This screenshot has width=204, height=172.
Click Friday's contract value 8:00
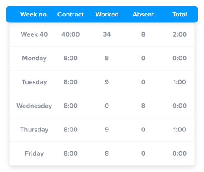tap(70, 153)
